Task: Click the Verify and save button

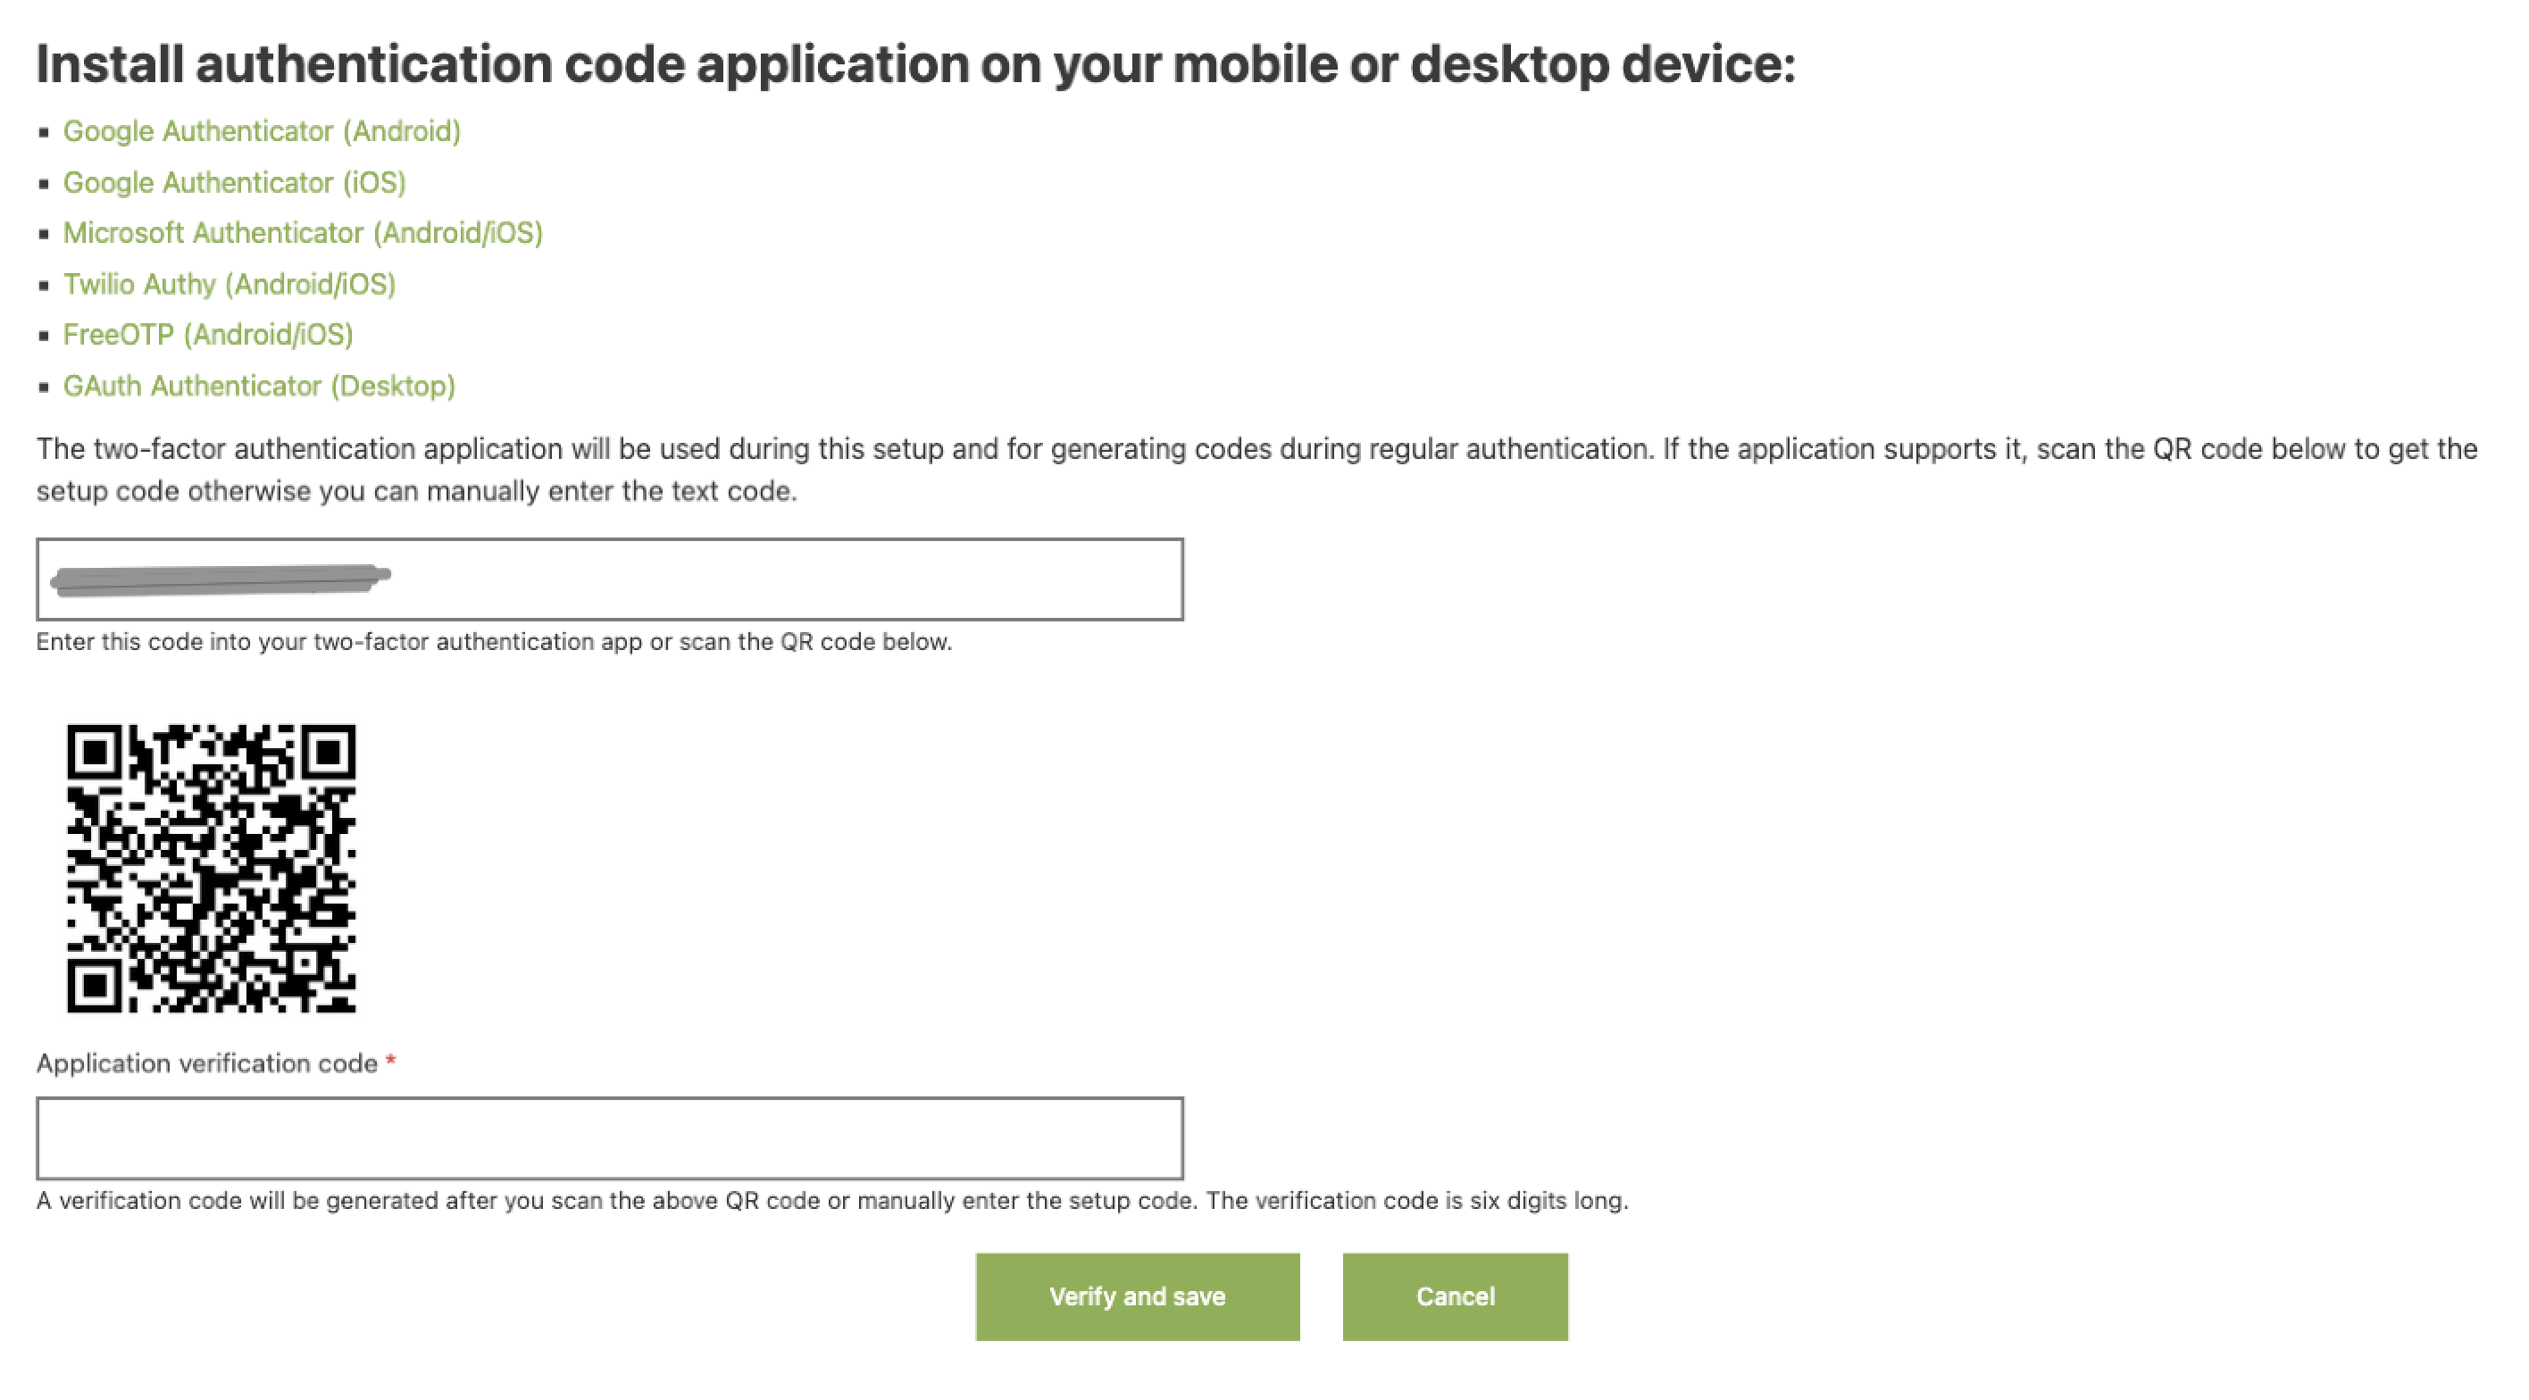Action: (1137, 1296)
